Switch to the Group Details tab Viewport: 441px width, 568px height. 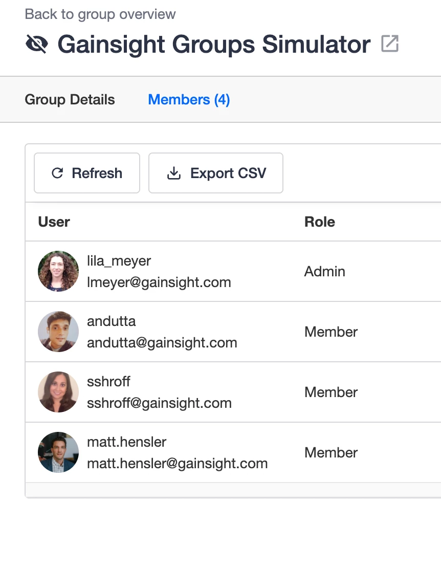[x=70, y=100]
